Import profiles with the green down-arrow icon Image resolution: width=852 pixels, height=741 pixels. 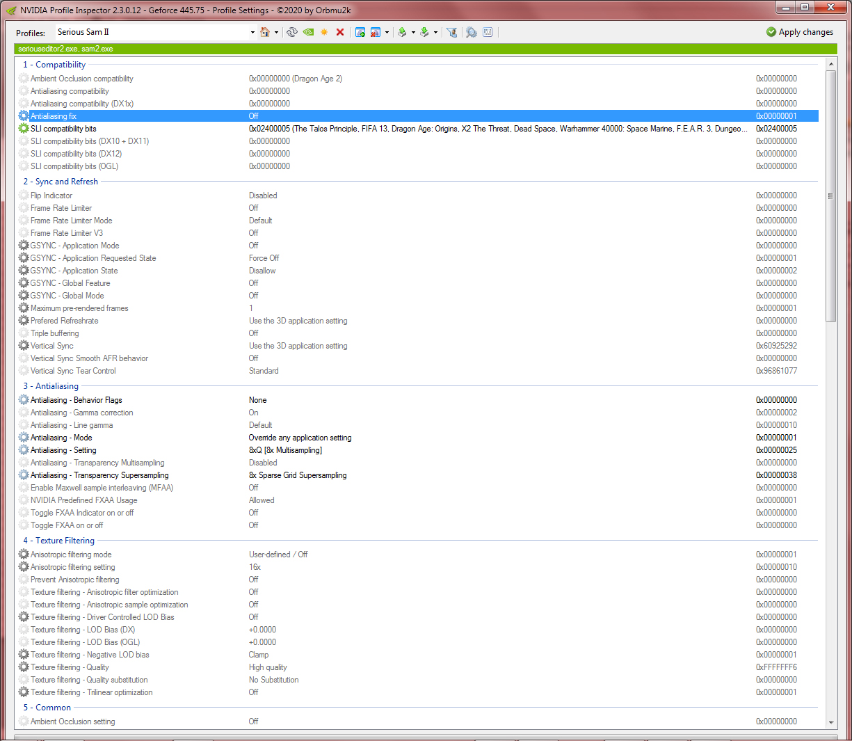click(x=424, y=32)
